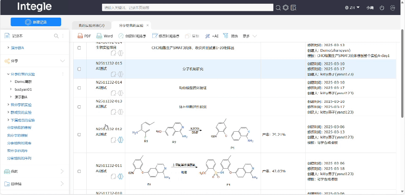This screenshot has width=405, height=195.
Task: Expand the 回收站 recycle bin arrow
Action: (62, 184)
